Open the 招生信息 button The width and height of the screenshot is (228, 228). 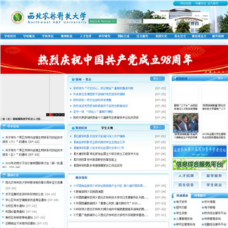(x=186, y=185)
